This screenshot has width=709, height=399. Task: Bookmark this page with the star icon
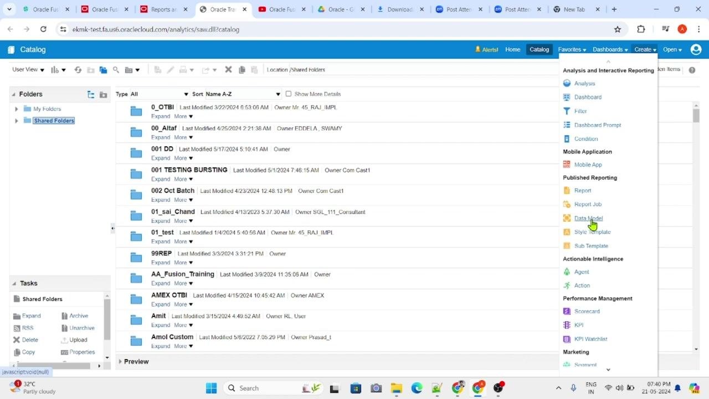[x=618, y=29]
